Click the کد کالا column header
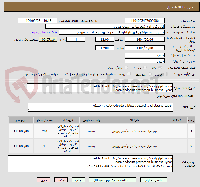The image size is (200, 187). click(177, 120)
